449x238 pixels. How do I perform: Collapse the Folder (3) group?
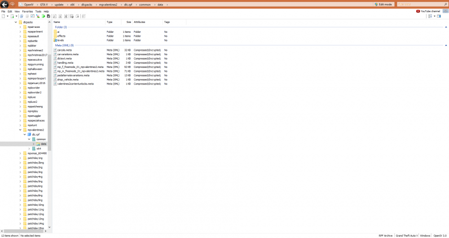pos(446,27)
